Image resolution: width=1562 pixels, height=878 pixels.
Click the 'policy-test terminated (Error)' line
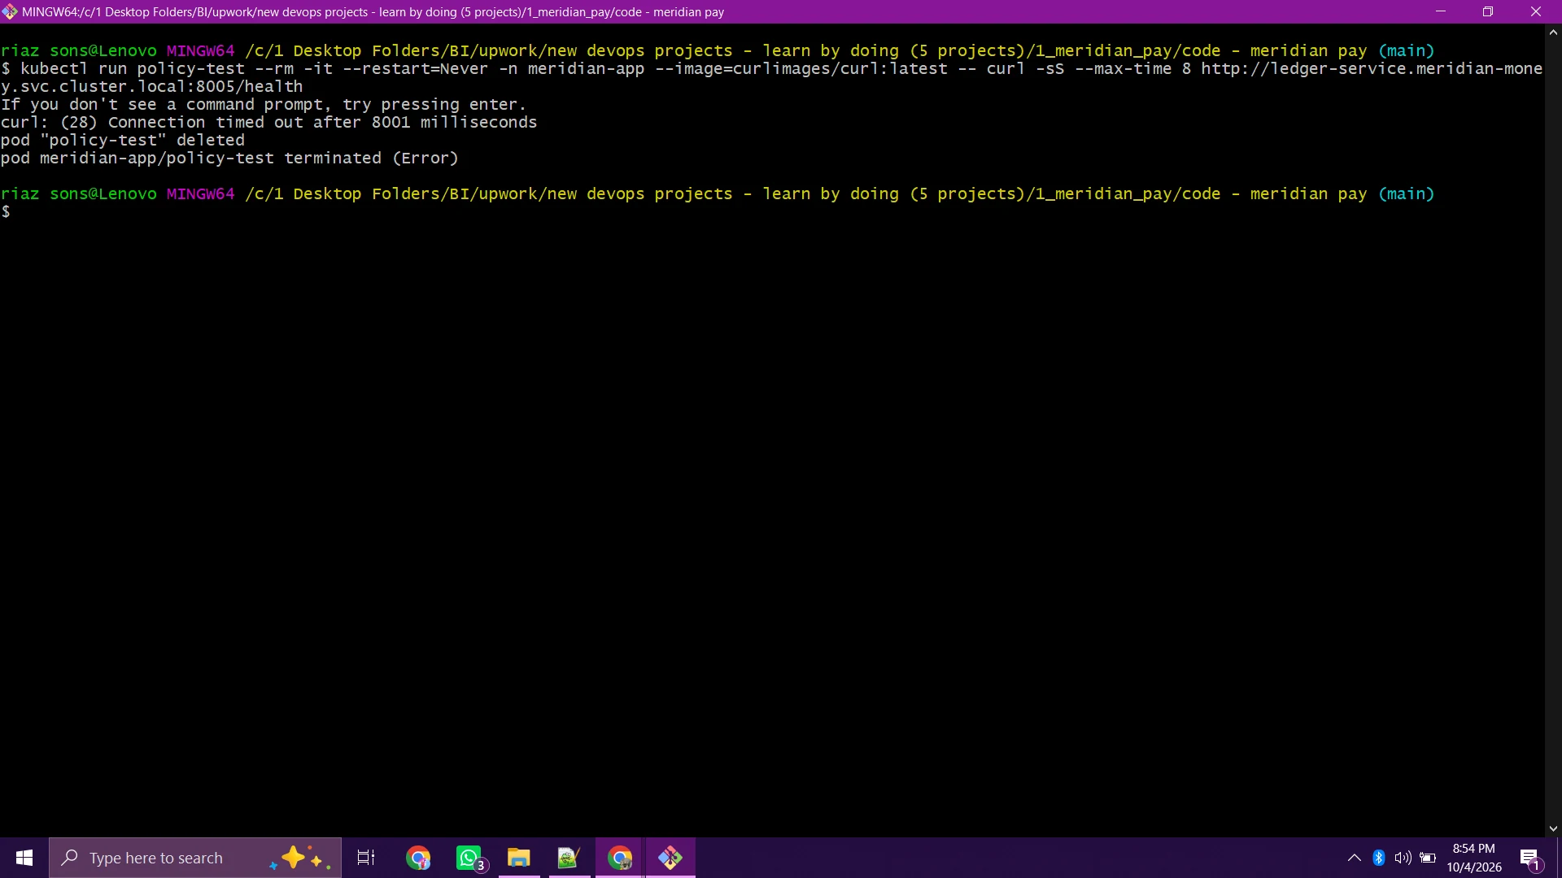(230, 159)
